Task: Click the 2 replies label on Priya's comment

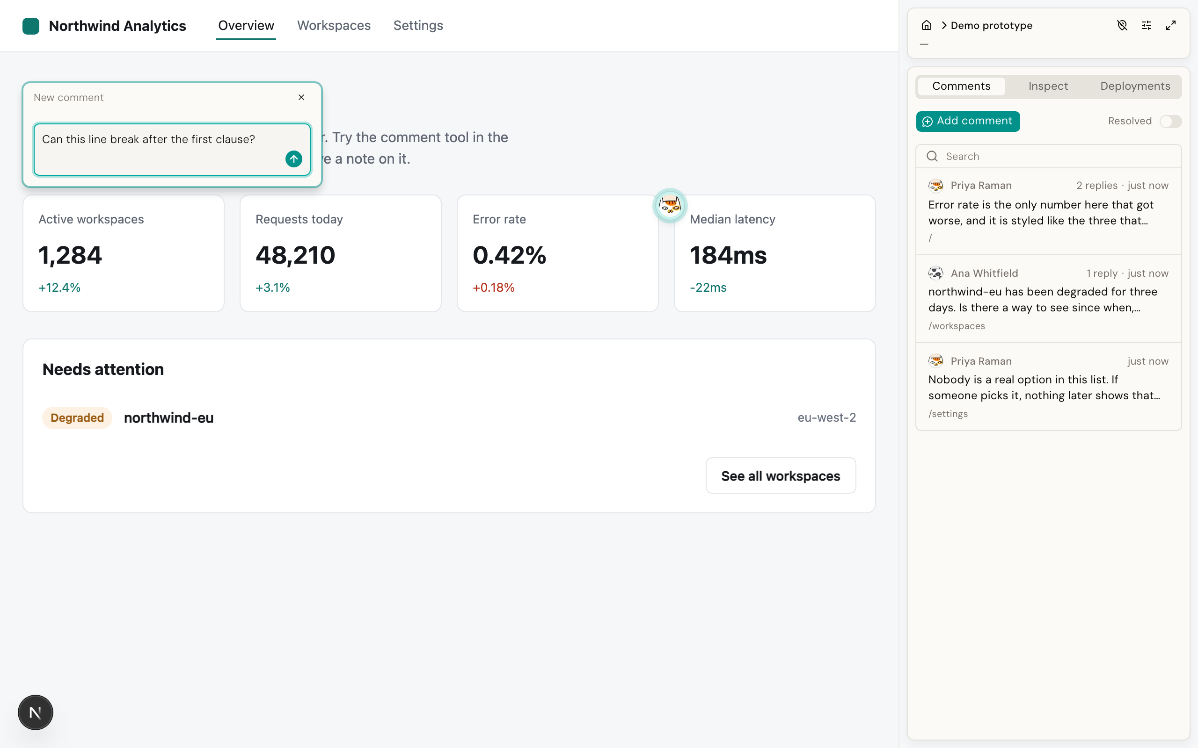Action: click(x=1096, y=186)
